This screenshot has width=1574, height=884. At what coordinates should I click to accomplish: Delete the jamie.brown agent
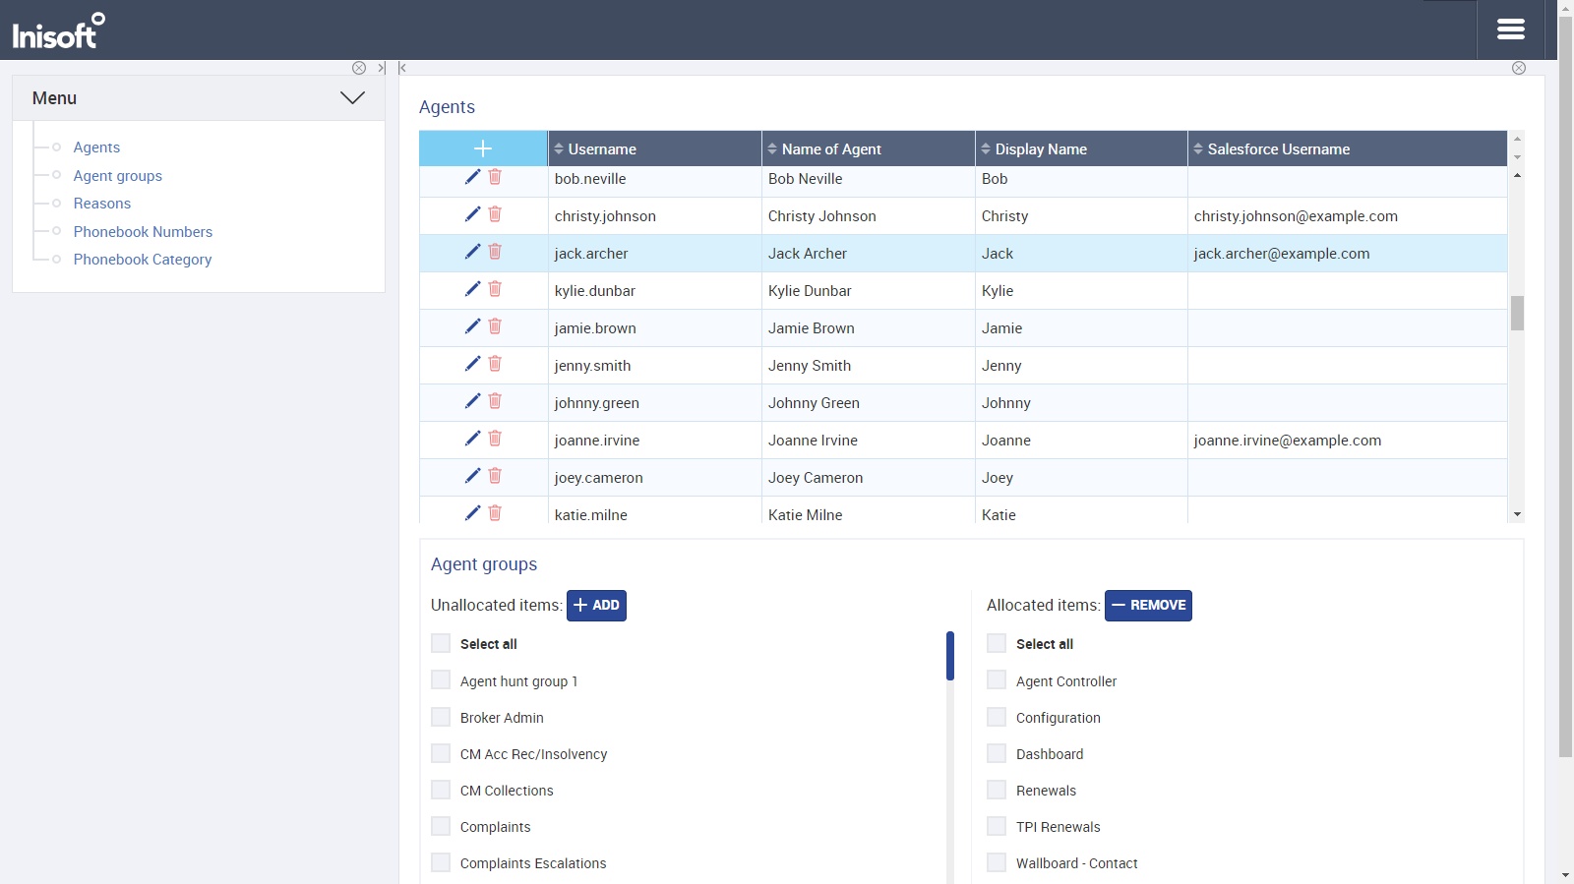495,326
